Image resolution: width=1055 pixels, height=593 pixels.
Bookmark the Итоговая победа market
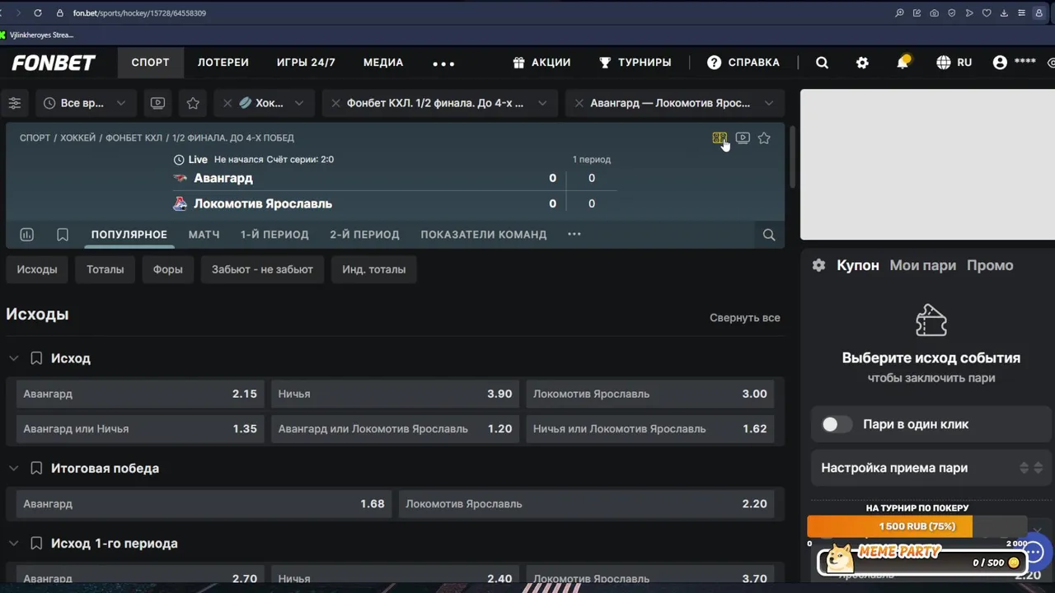[x=36, y=468]
